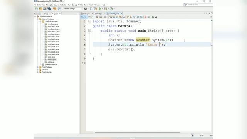247x139 pixels.
Task: Click the Undo toolbar icon
Action: click(x=55, y=9)
